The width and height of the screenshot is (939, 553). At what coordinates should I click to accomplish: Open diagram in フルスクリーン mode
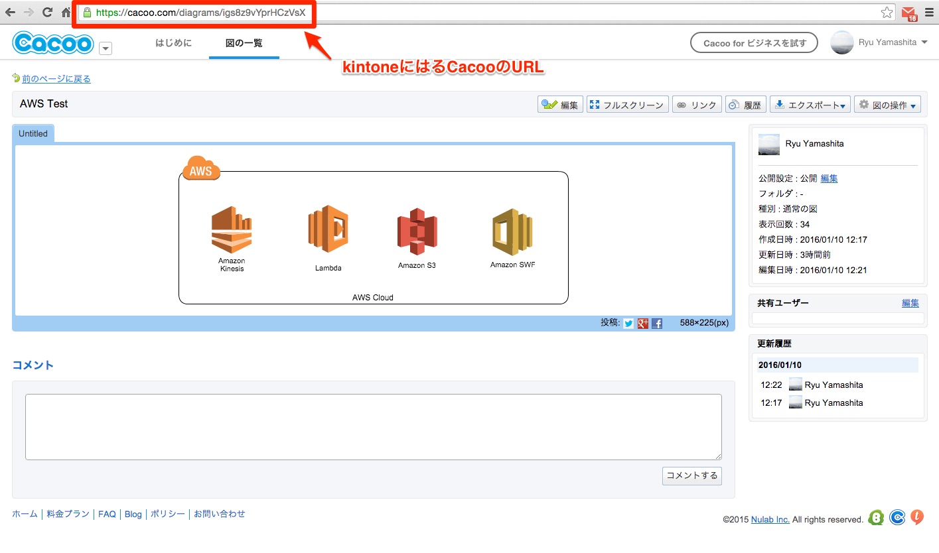point(627,105)
